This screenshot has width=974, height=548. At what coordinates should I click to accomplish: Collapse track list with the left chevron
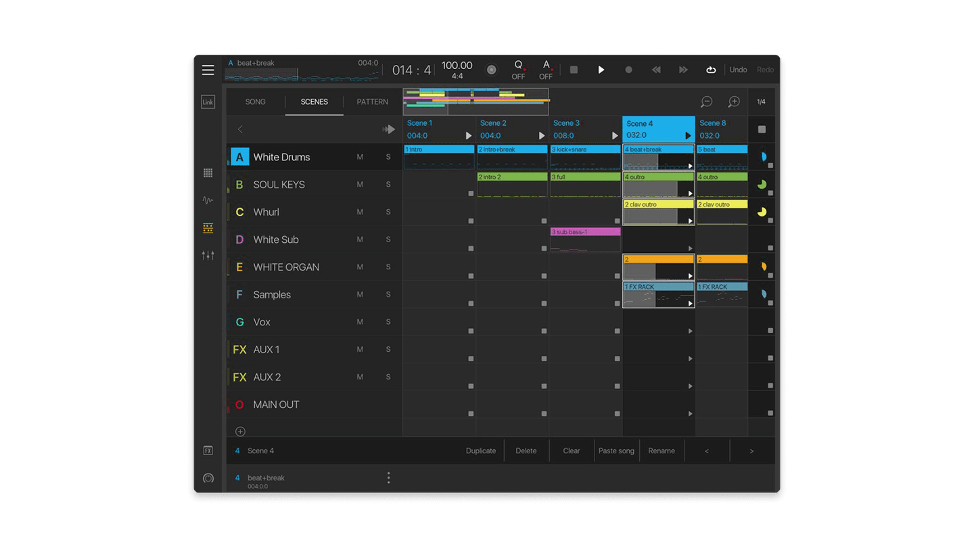click(x=240, y=129)
